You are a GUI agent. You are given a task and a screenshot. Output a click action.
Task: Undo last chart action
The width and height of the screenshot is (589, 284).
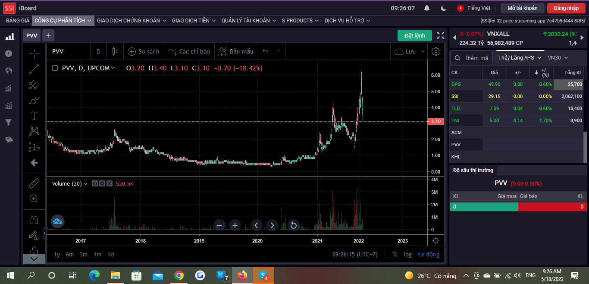click(x=265, y=51)
